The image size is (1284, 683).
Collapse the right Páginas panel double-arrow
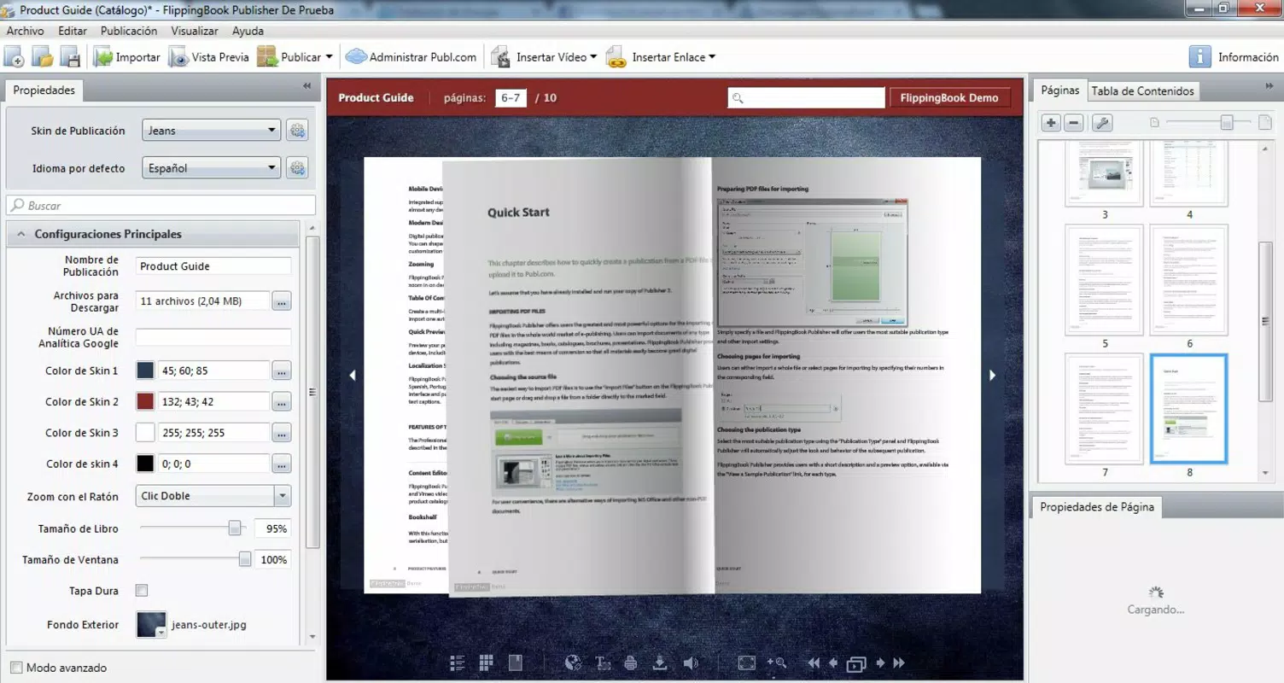click(x=1269, y=87)
